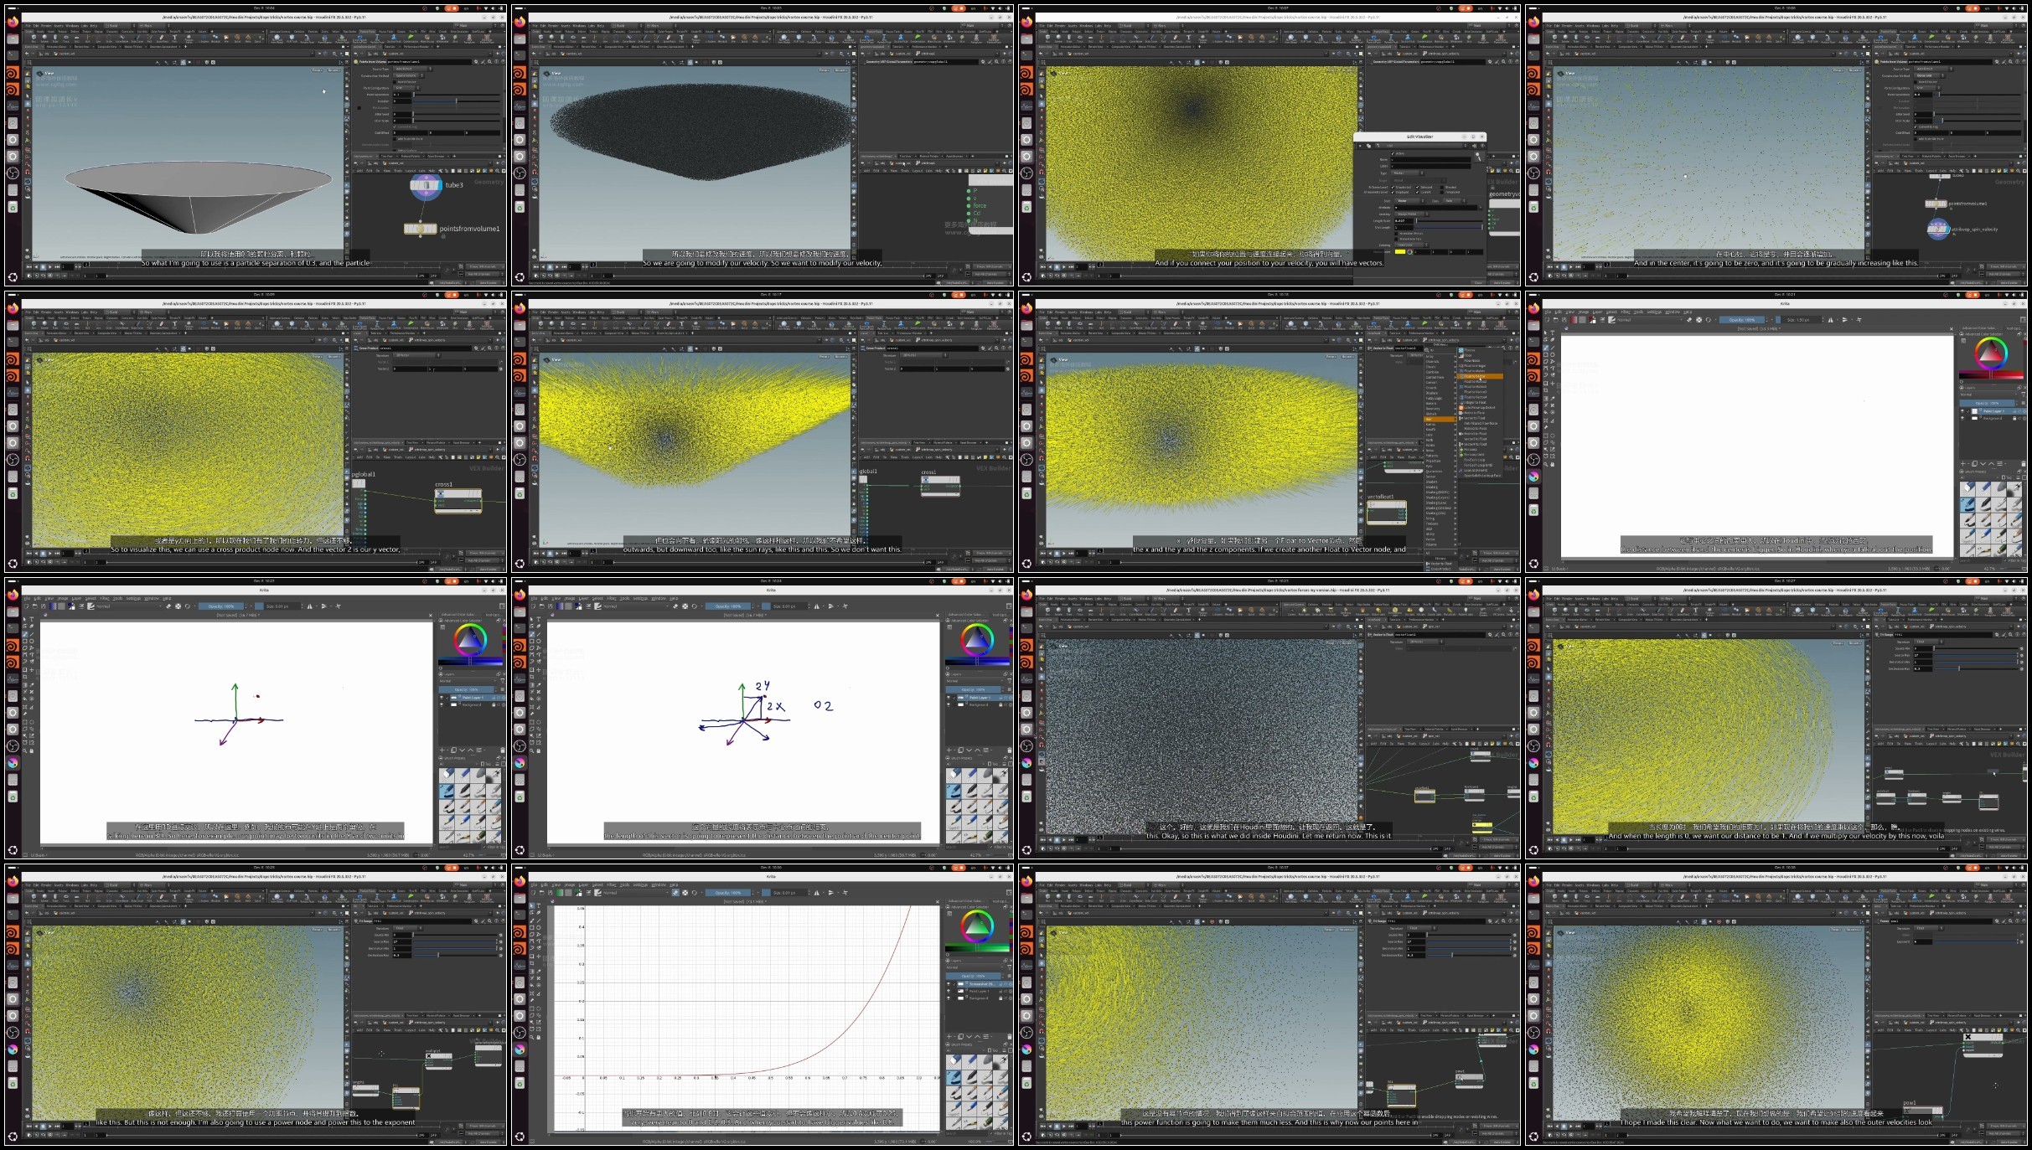Enable the Normalize Vectors checkbox in Edit Visualizer

coord(1396,234)
